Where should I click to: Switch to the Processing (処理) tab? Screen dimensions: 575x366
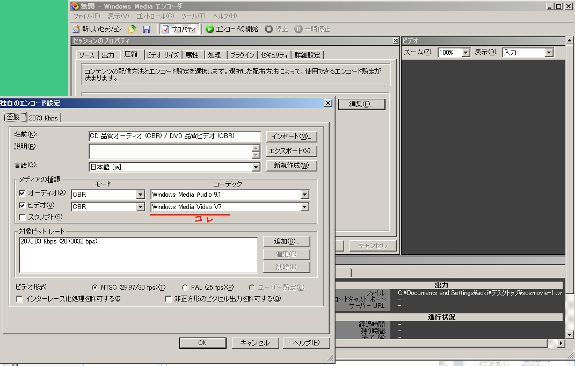pos(215,55)
